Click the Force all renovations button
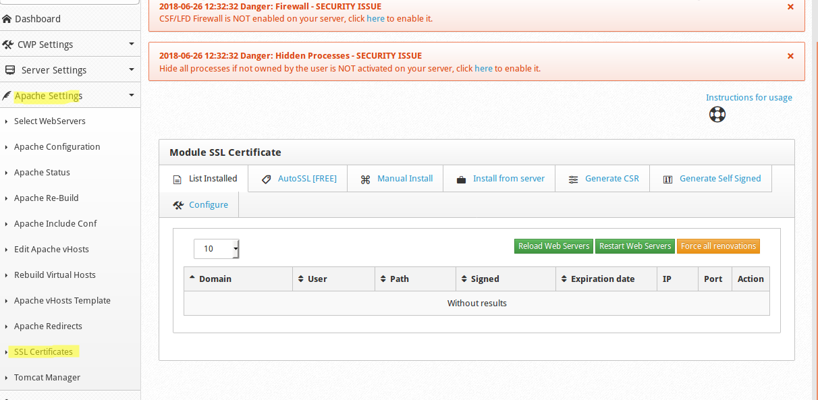 click(718, 246)
